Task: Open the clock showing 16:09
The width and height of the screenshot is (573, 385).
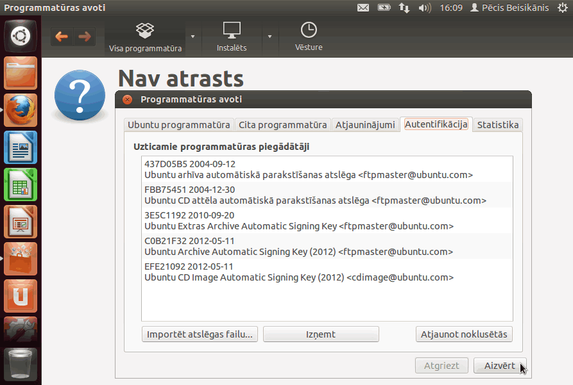Action: pos(451,8)
